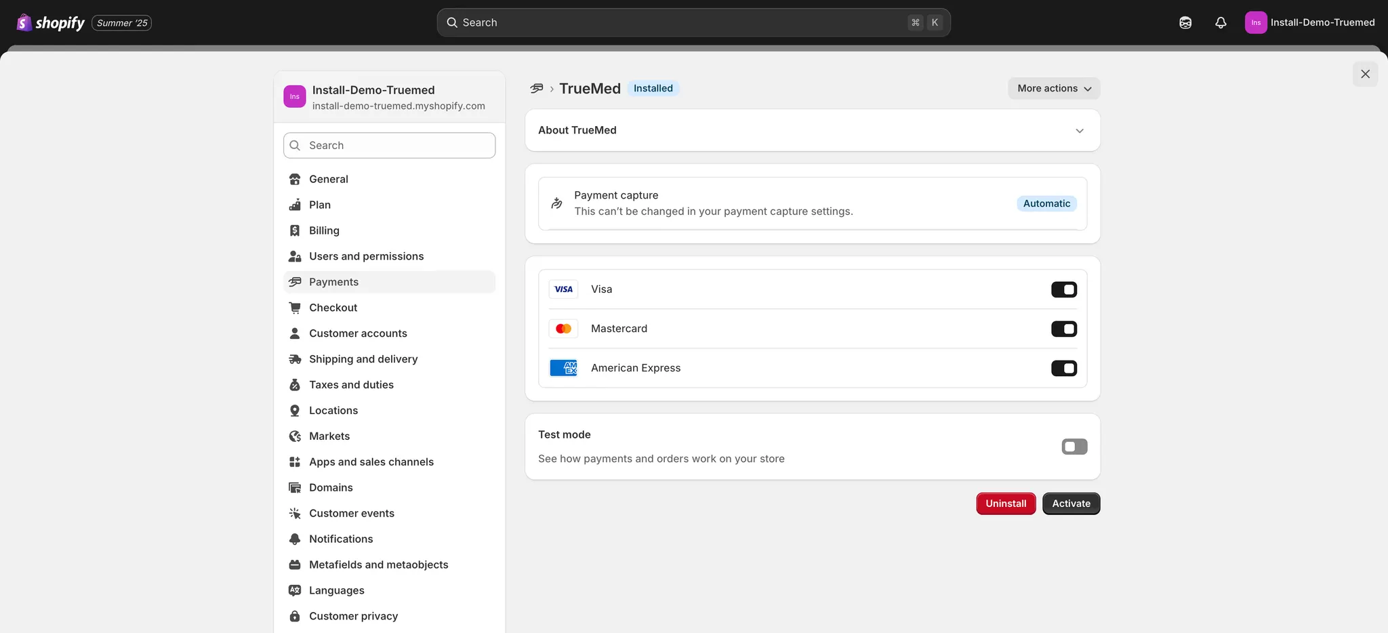Click the Mastercard logo icon

563,329
